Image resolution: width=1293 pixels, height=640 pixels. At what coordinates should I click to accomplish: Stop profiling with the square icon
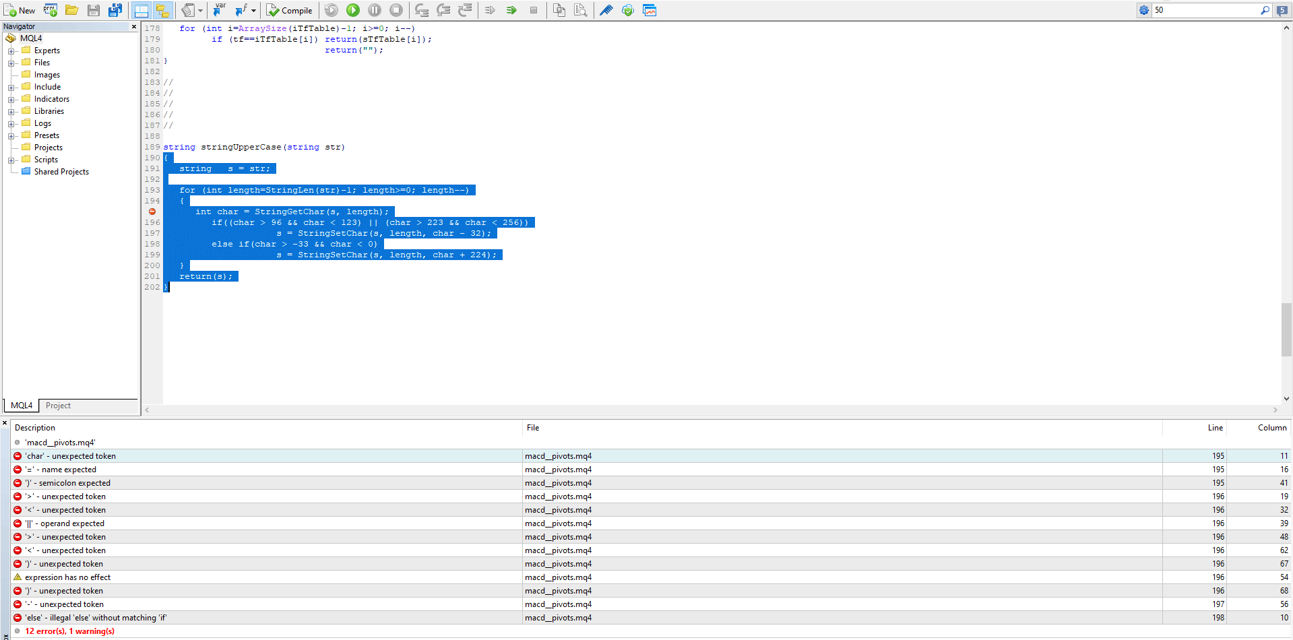click(x=534, y=10)
